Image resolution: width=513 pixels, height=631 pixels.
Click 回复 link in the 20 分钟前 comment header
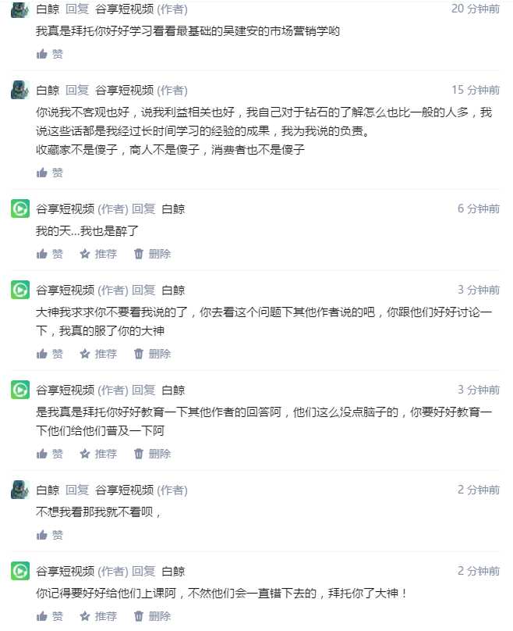coord(77,9)
